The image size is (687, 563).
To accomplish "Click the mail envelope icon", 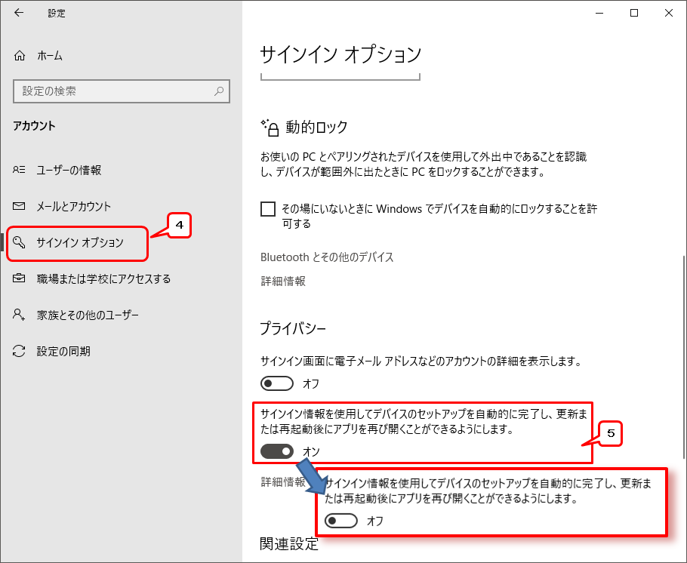I will click(x=20, y=206).
